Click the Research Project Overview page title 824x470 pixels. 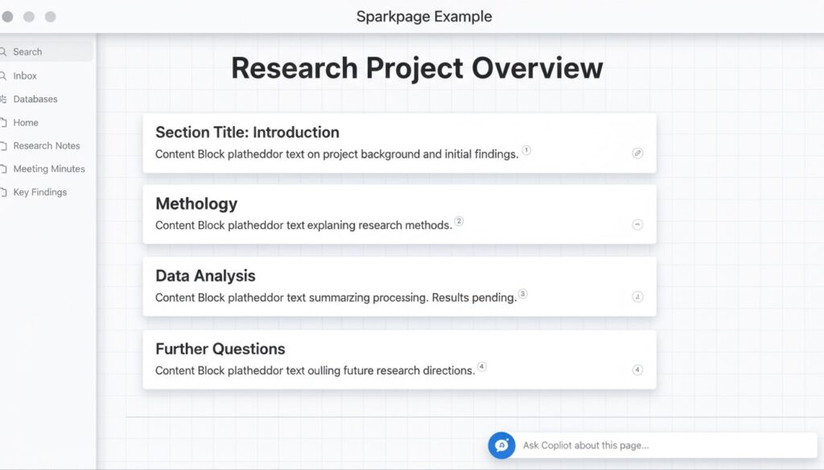tap(417, 68)
